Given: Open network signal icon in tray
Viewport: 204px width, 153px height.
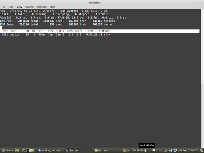Looking at the screenshot, I should tap(165, 150).
